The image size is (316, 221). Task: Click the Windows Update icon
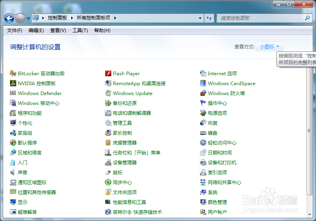pyautogui.click(x=108, y=93)
